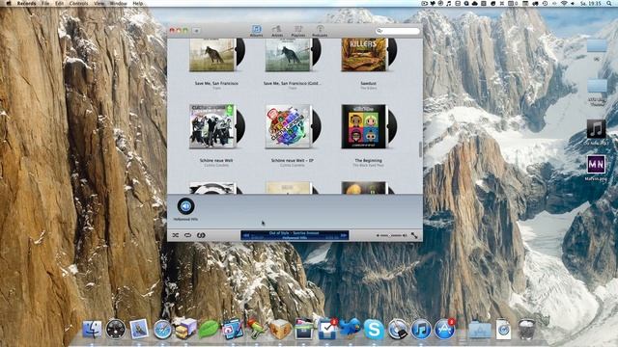Skip to the next track
Image resolution: width=618 pixels, height=347 pixels.
(x=344, y=235)
